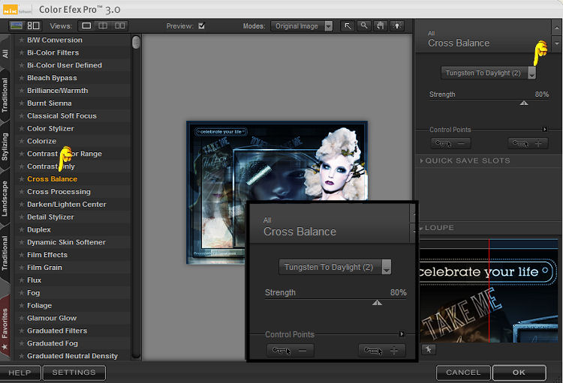Activate the zoom magnifier tool
This screenshot has height=383, width=563.
(x=364, y=25)
